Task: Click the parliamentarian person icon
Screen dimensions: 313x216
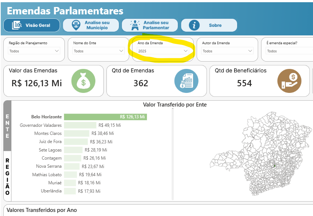Action: pos(135,25)
